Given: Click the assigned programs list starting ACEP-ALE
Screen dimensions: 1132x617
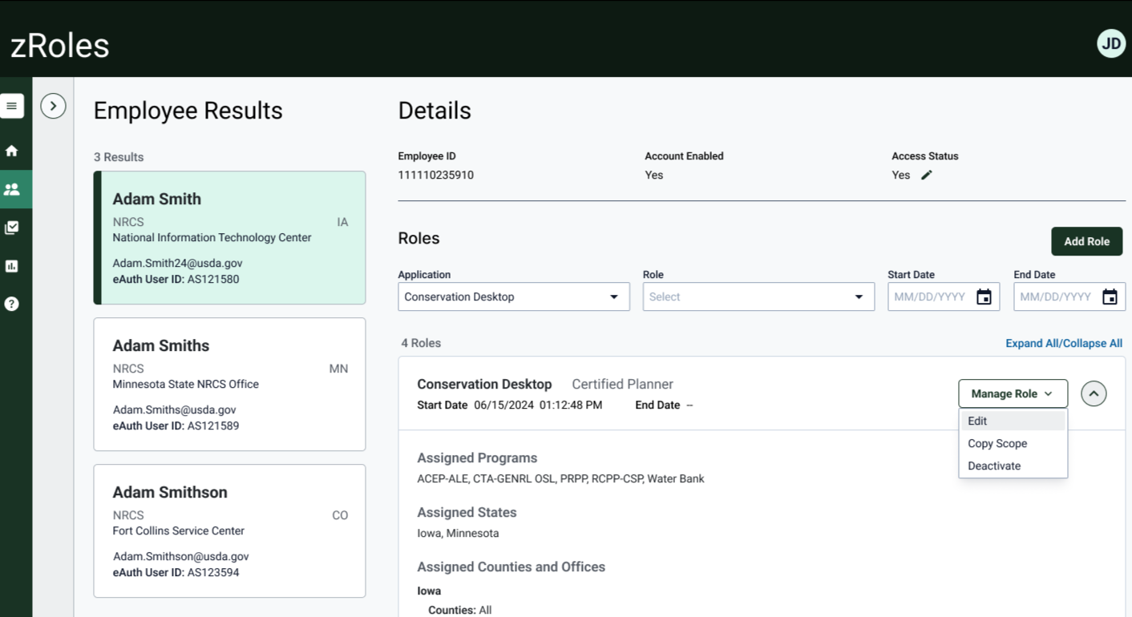Looking at the screenshot, I should click(x=560, y=478).
